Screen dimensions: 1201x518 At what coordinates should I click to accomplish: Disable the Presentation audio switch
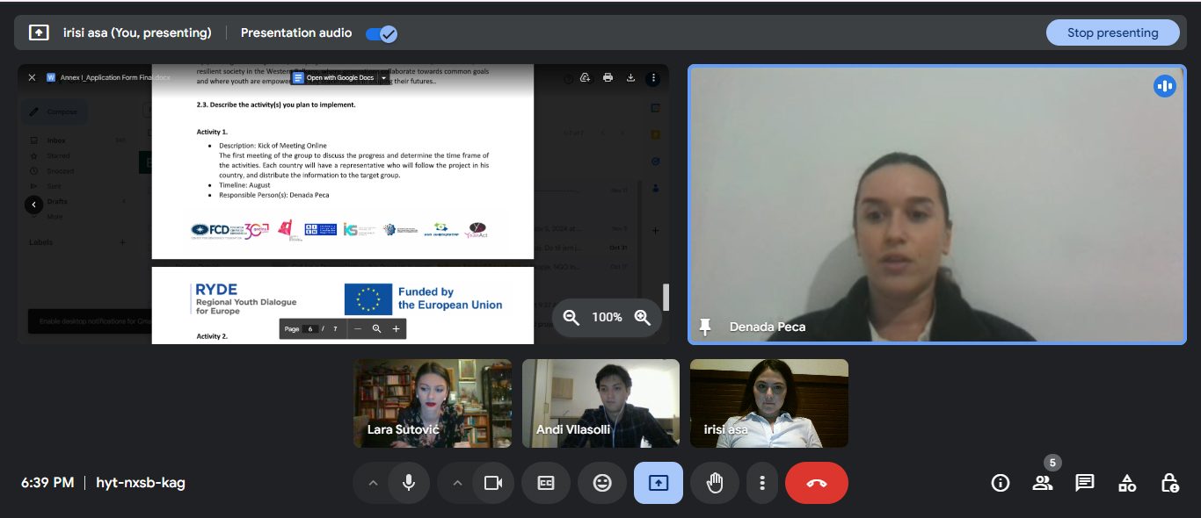point(382,33)
